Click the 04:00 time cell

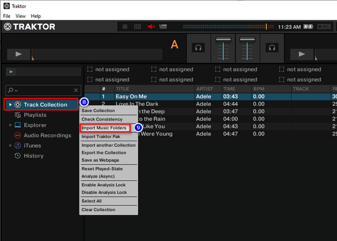230,119
